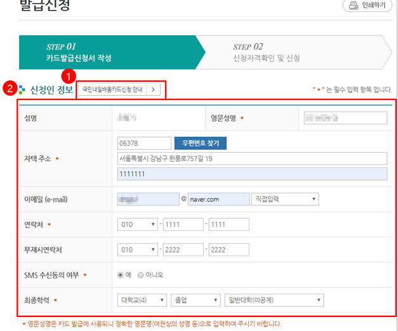Click the 연락처 middle number field 1111
This screenshot has width=398, height=331.
click(x=183, y=224)
